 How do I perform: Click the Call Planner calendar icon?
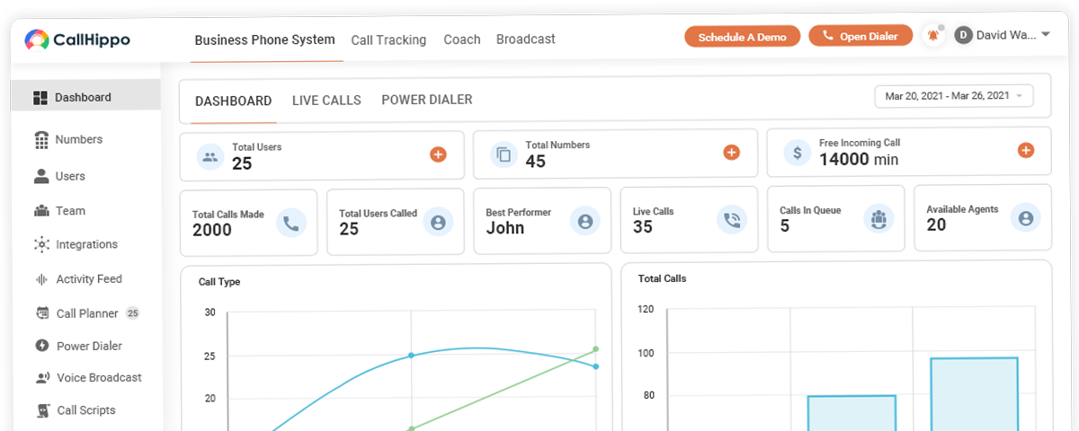[x=41, y=313]
